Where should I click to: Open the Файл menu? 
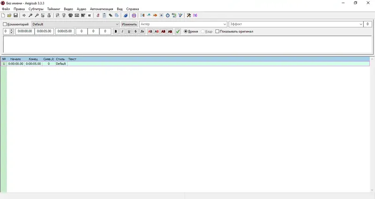pyautogui.click(x=6, y=9)
